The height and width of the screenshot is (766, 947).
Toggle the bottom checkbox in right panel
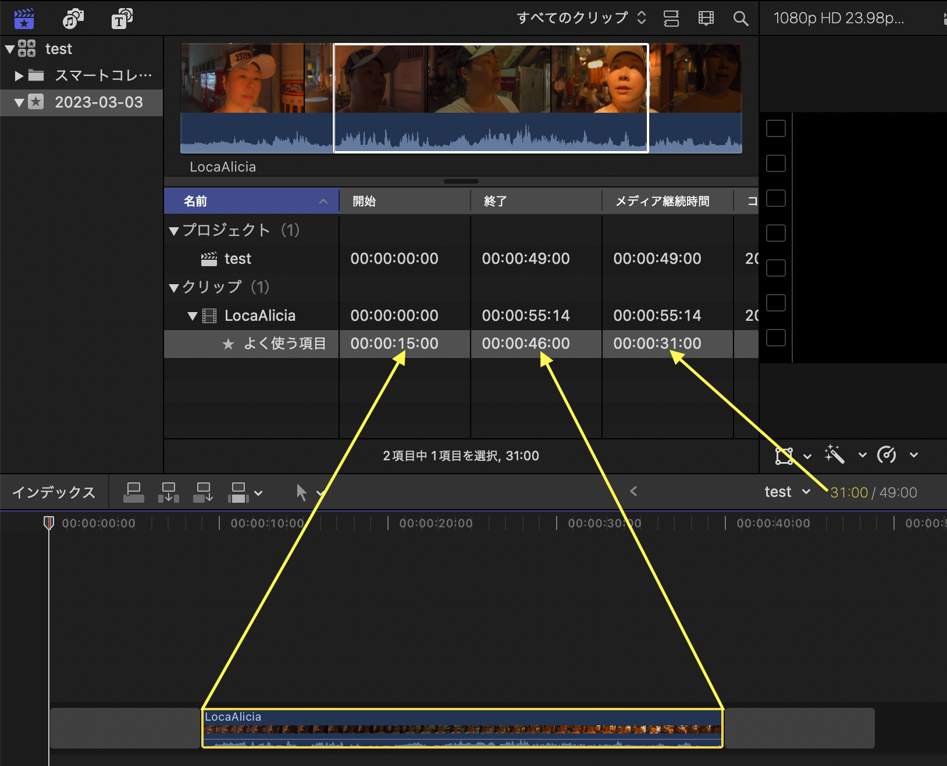776,338
